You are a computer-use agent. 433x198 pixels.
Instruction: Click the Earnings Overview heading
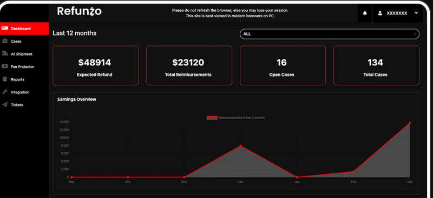pyautogui.click(x=77, y=99)
